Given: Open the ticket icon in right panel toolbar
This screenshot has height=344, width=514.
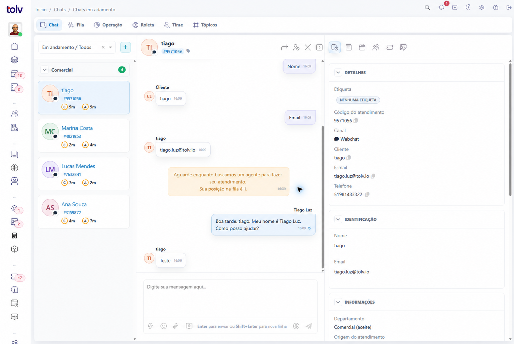Looking at the screenshot, I should [390, 47].
